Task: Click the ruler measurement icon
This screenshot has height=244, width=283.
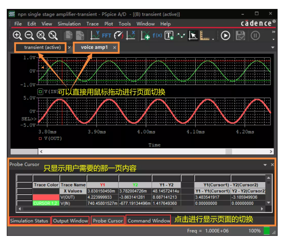Action: point(205,35)
